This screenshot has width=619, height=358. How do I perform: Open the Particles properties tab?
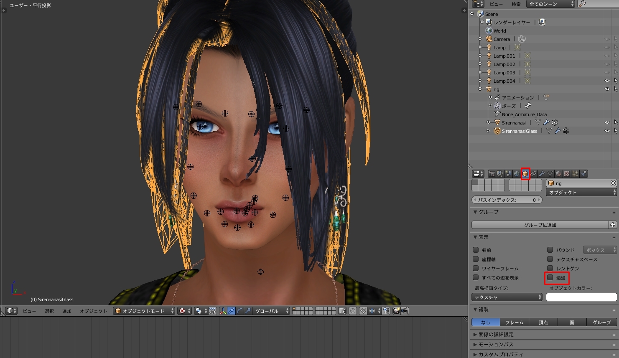[x=575, y=174]
